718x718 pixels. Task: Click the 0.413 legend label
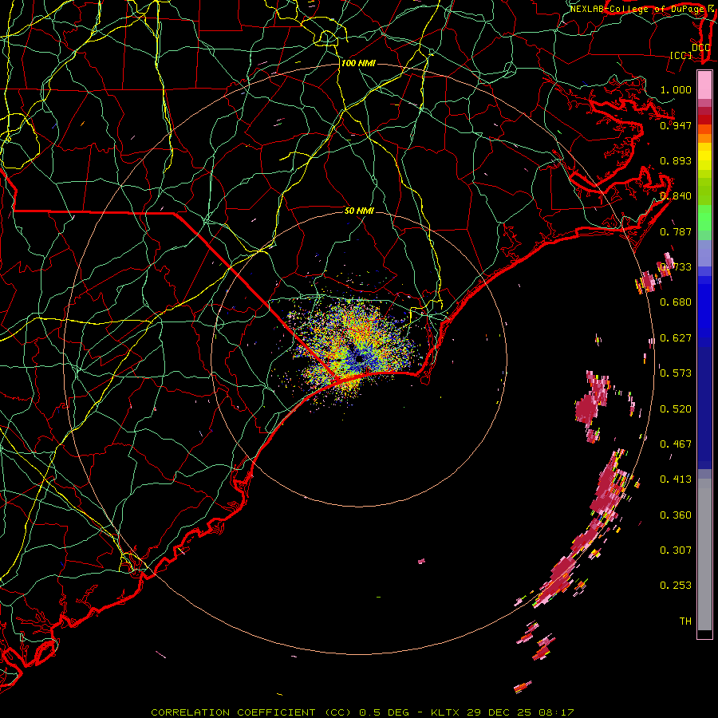pyautogui.click(x=676, y=479)
